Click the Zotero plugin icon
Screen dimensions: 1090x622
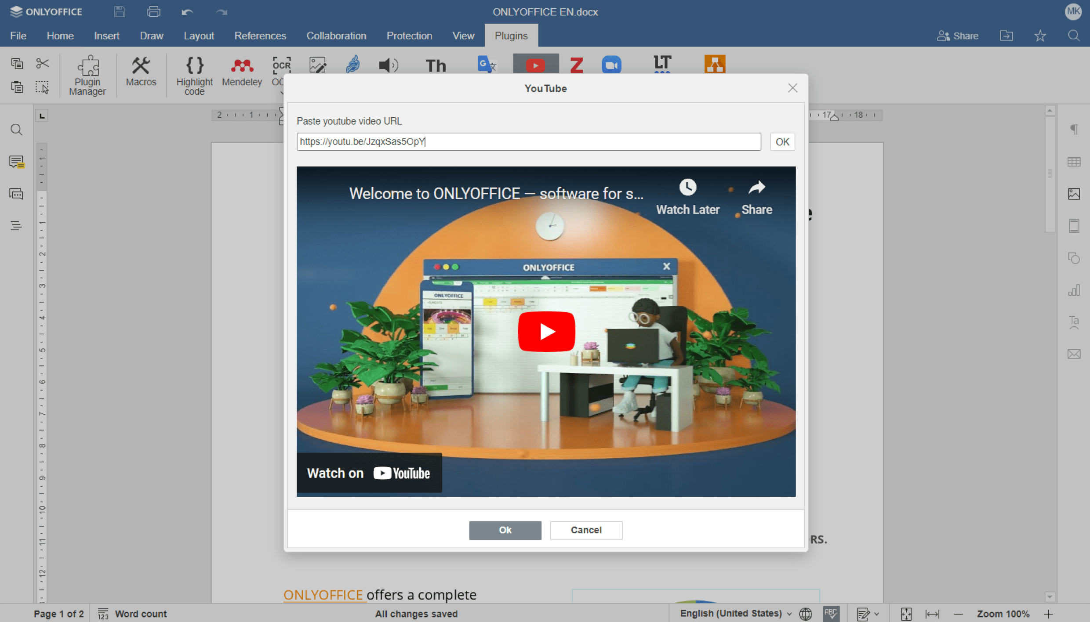point(576,65)
